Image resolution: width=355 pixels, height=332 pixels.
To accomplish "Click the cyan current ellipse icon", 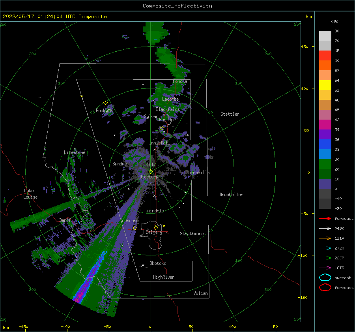I will click(x=325, y=278).
